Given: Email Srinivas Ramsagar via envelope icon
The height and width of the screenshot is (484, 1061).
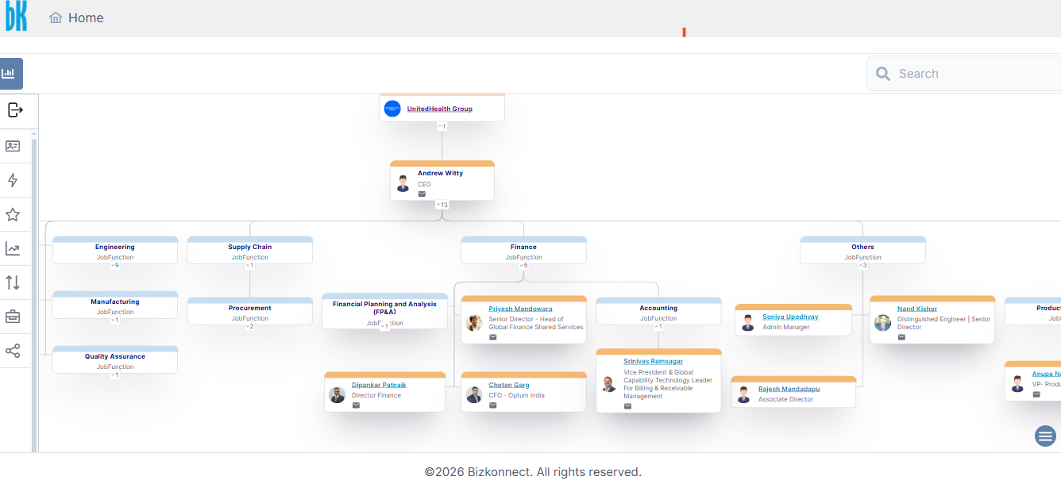Looking at the screenshot, I should [627, 406].
